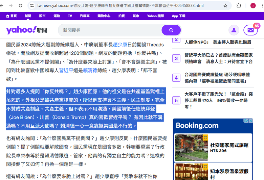The width and height of the screenshot is (264, 180).
Task: Click the address bar URL
Action: [x=120, y=6]
